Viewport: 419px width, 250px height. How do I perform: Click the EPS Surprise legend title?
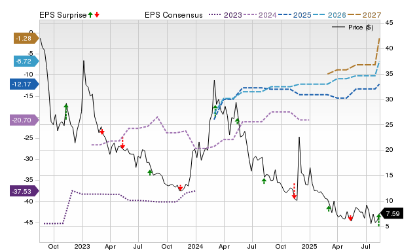point(63,15)
